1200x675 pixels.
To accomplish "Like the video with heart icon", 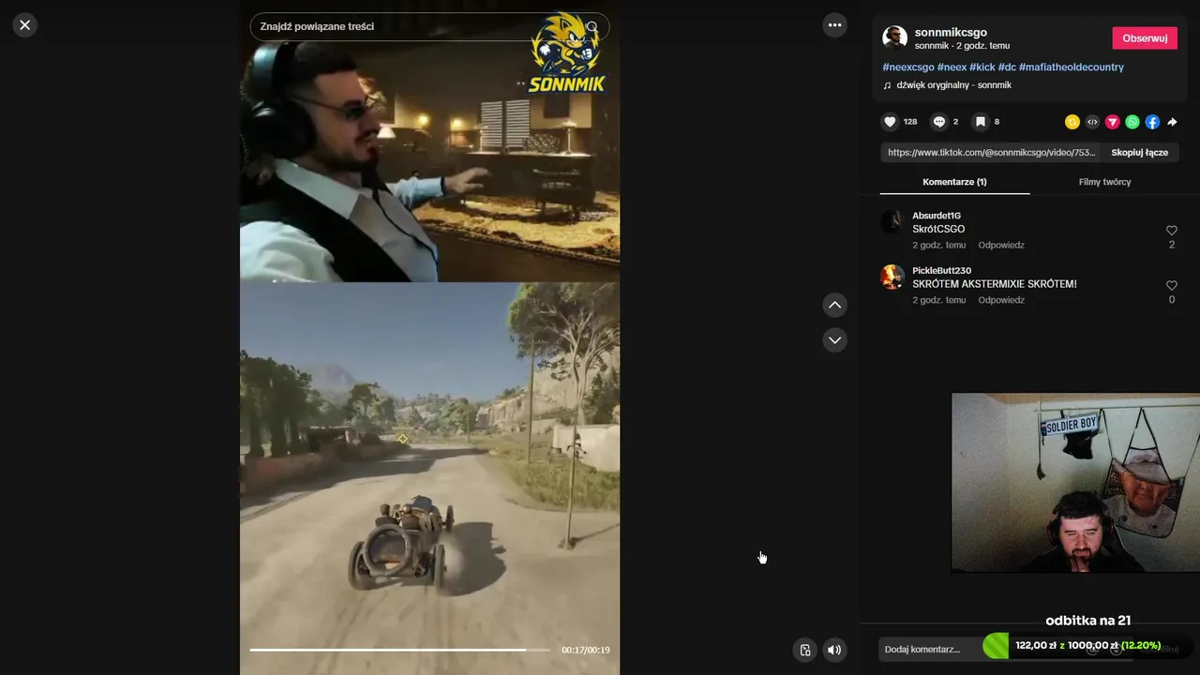I will tap(890, 122).
